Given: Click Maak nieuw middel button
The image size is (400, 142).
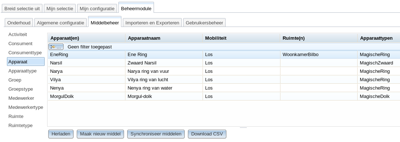Looking at the screenshot, I should (x=100, y=134).
